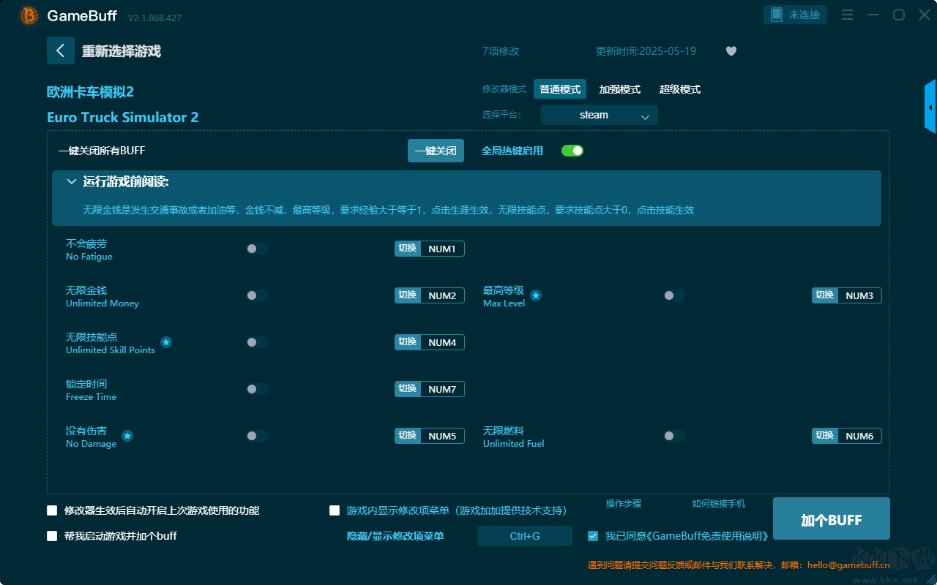Click the 欧洲卡车模拟2 game title

coord(90,92)
